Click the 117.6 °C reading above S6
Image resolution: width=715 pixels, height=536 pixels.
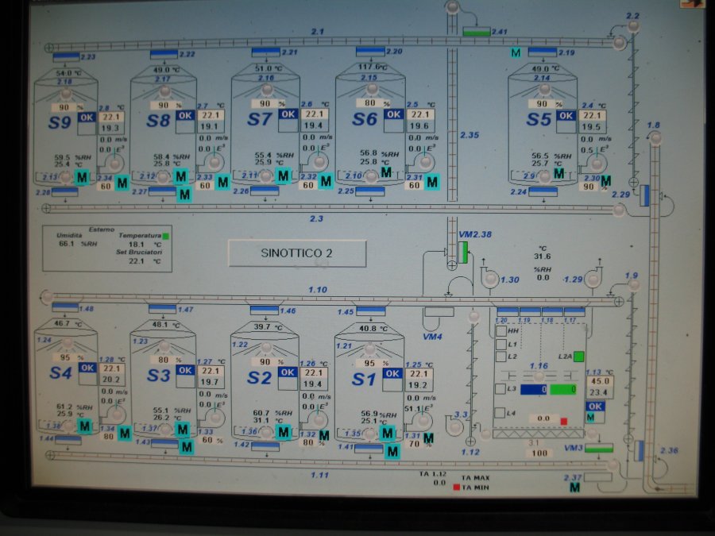373,67
